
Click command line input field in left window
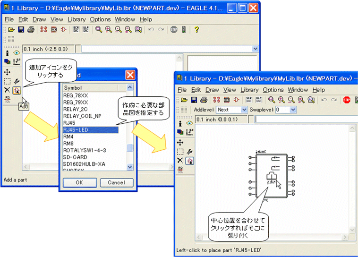point(167,49)
